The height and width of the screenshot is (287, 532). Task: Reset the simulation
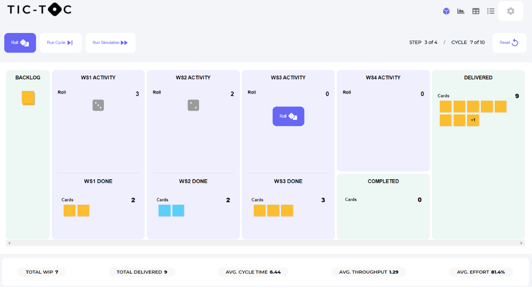tap(509, 43)
